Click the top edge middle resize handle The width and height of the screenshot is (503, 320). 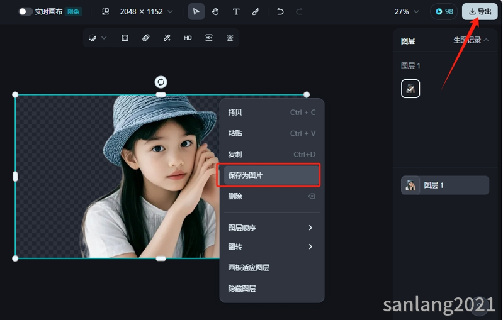pos(161,94)
